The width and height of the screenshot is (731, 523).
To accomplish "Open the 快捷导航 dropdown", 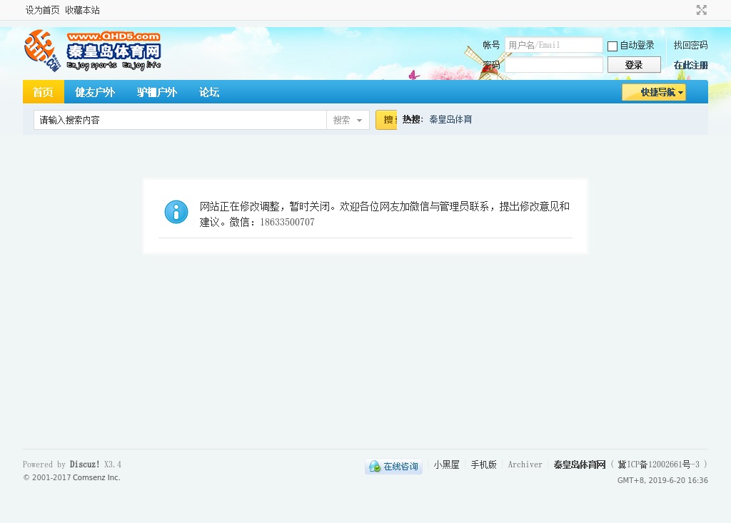I will coord(653,92).
